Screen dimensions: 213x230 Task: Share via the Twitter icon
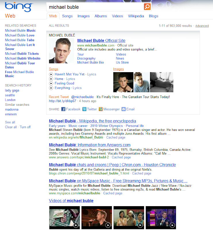(x=84, y=109)
